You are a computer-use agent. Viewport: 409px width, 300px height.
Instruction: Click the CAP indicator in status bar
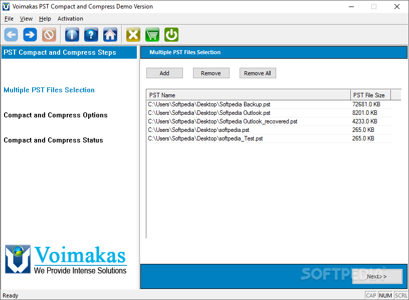371,295
